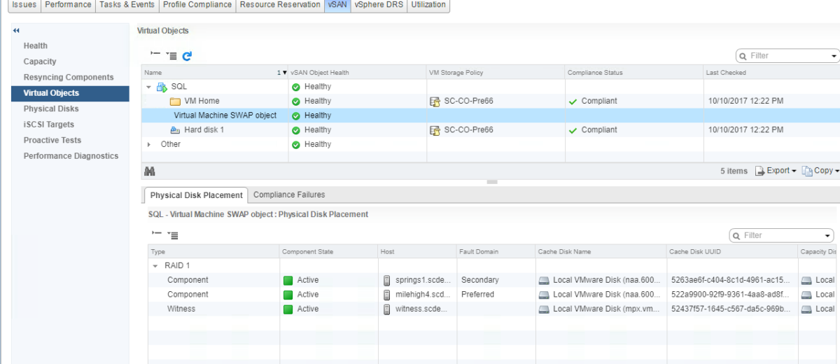Collapse the left navigation pane with double-arrow

[x=16, y=31]
